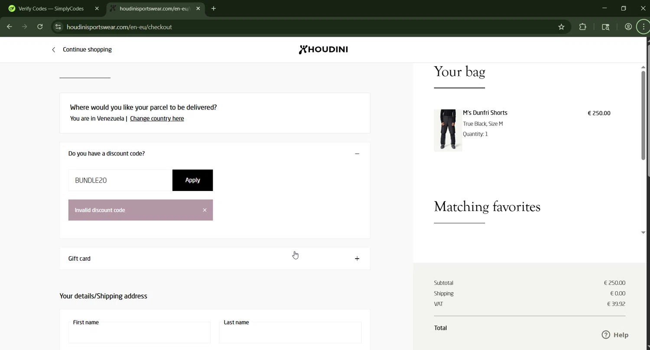Bookmark this page with the star icon

[x=561, y=27]
